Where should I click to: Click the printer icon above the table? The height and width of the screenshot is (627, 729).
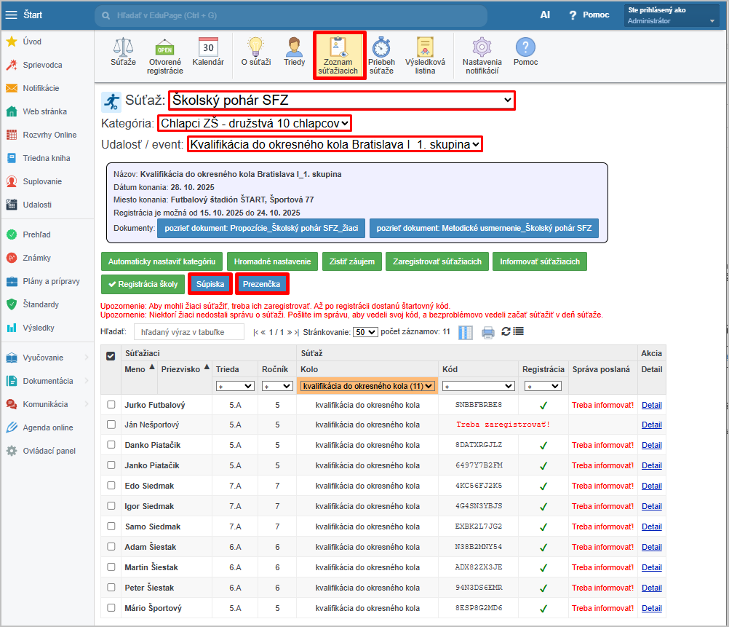(487, 332)
